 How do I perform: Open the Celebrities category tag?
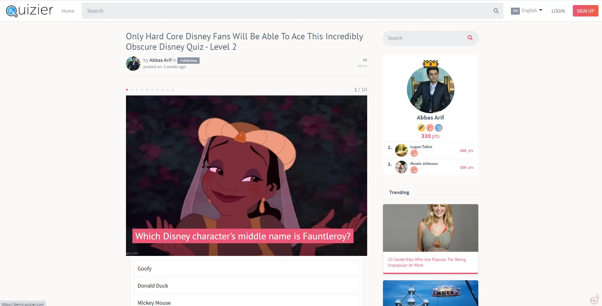point(188,61)
